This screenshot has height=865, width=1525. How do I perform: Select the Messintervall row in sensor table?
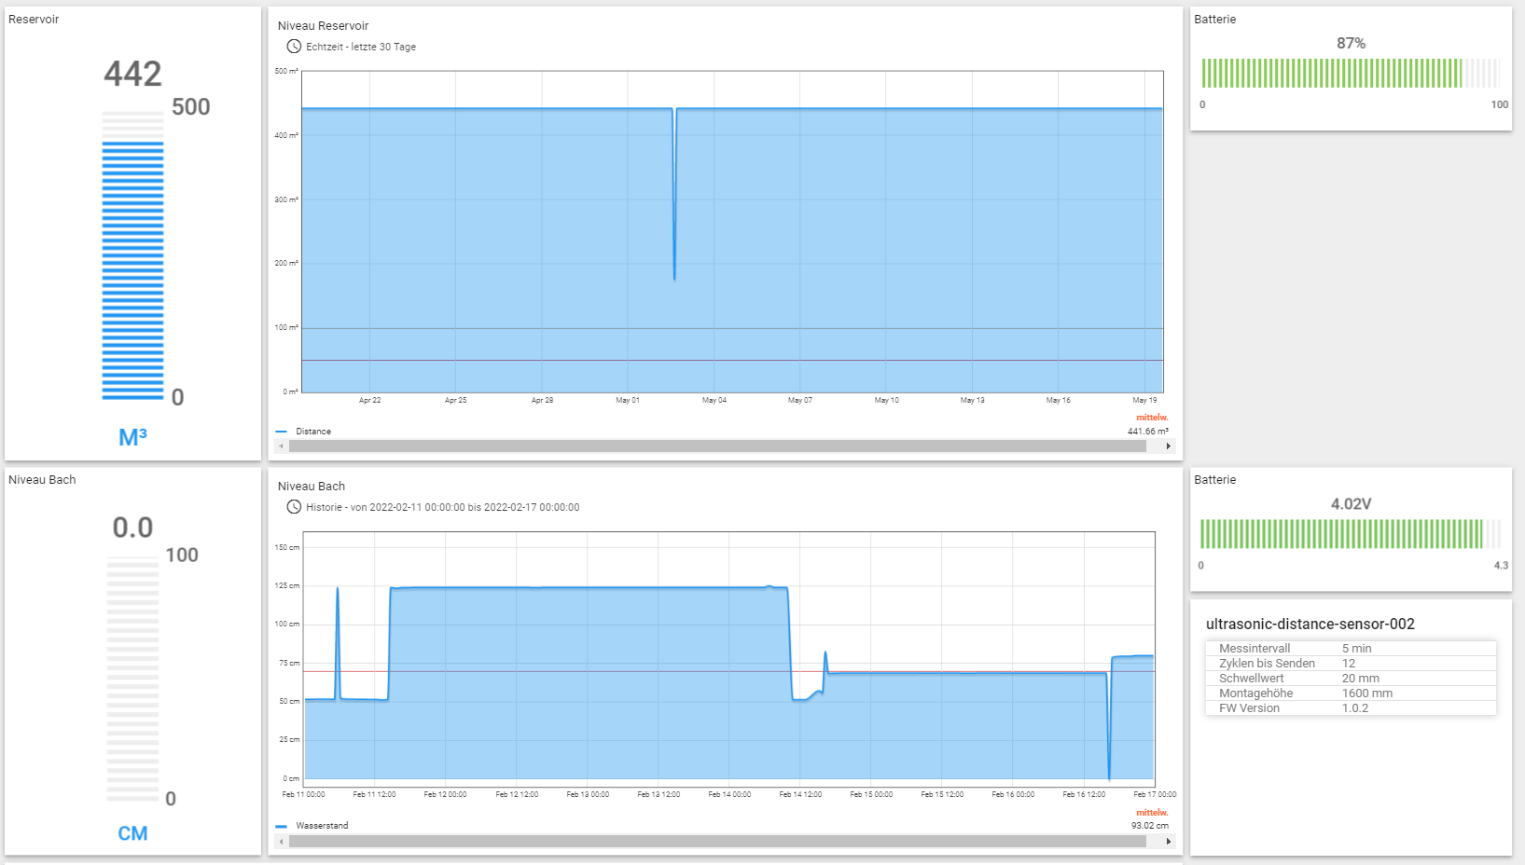[x=1350, y=649]
